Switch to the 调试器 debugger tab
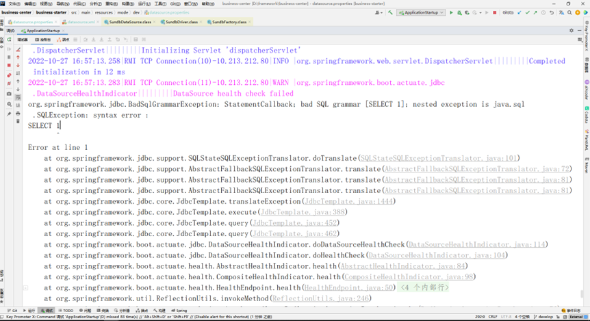 [22, 40]
